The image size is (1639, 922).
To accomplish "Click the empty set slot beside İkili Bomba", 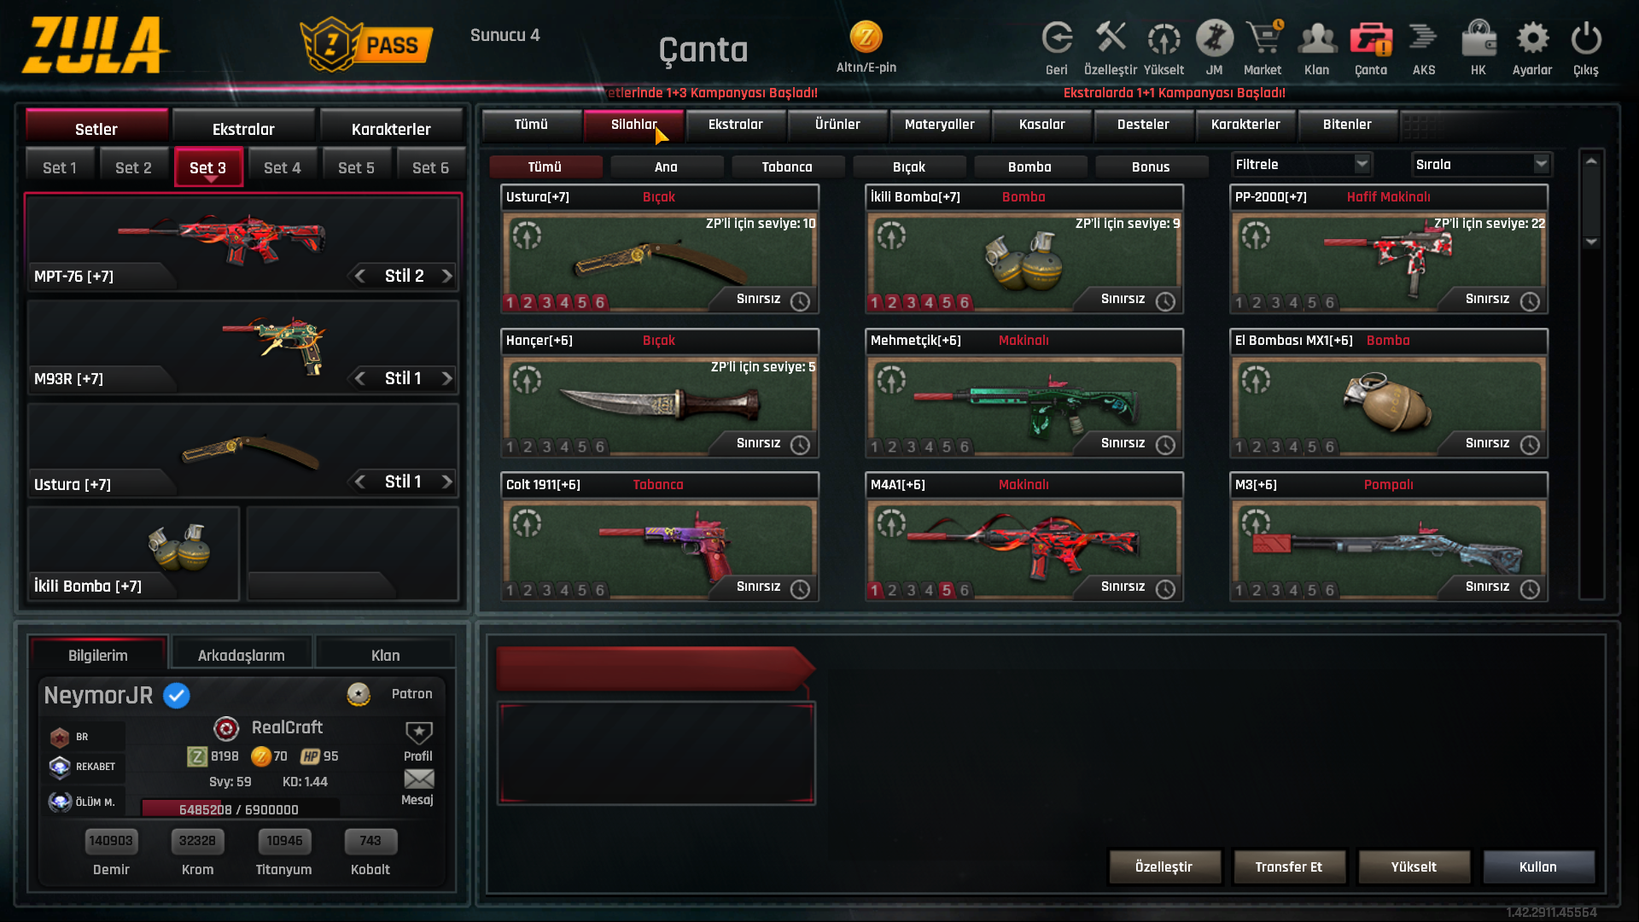I will point(352,553).
